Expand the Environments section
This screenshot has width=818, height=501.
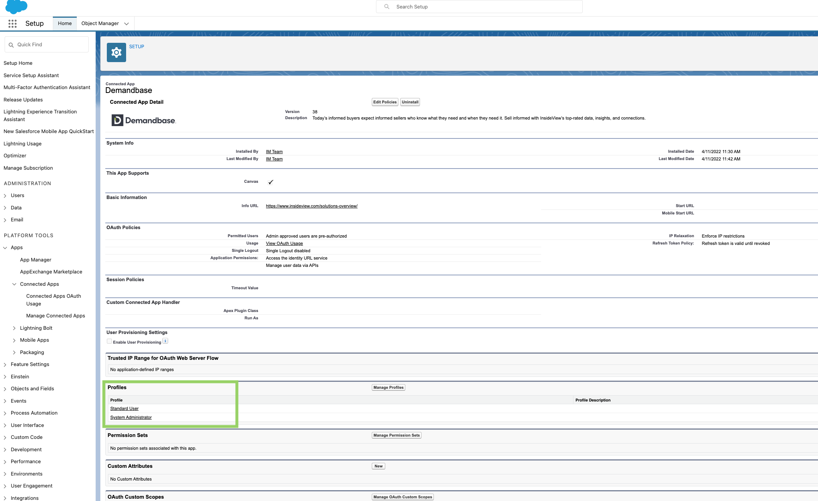pos(5,474)
